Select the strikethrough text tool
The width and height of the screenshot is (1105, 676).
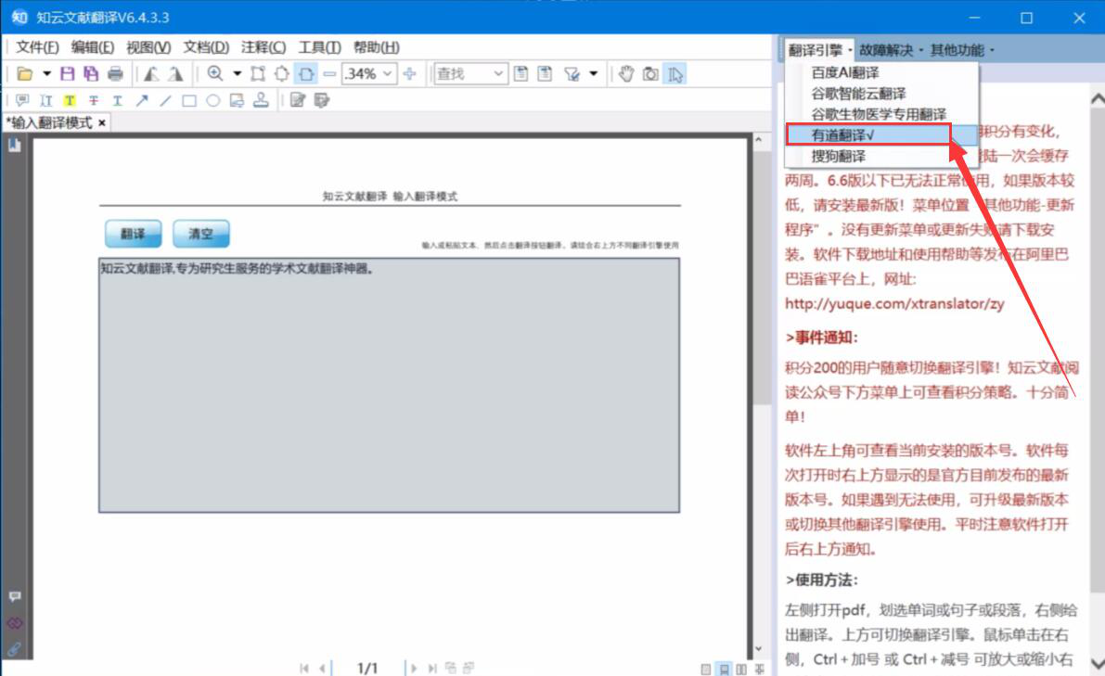[x=93, y=101]
